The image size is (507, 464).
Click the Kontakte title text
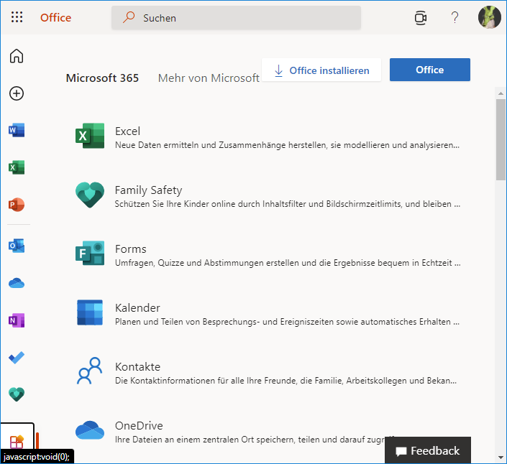pyautogui.click(x=138, y=367)
